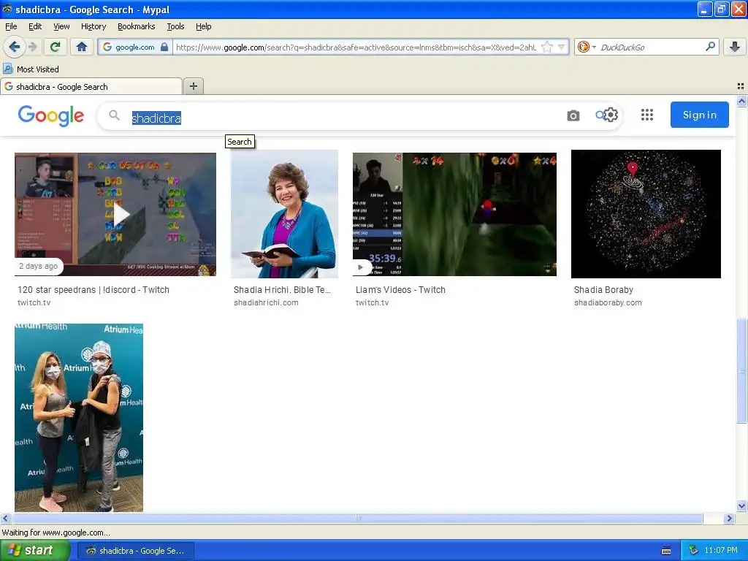Open the downloads arrow button
The height and width of the screenshot is (561, 748).
735,47
